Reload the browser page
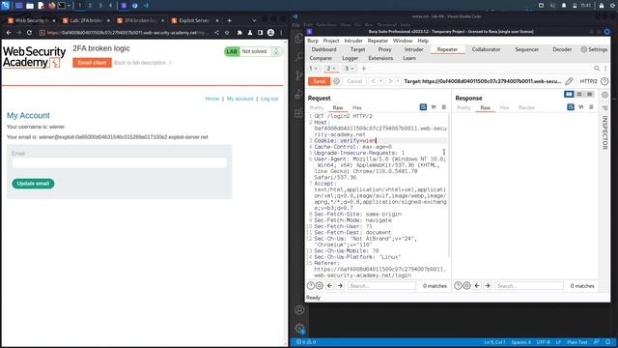Image resolution: width=618 pixels, height=348 pixels. (29, 33)
